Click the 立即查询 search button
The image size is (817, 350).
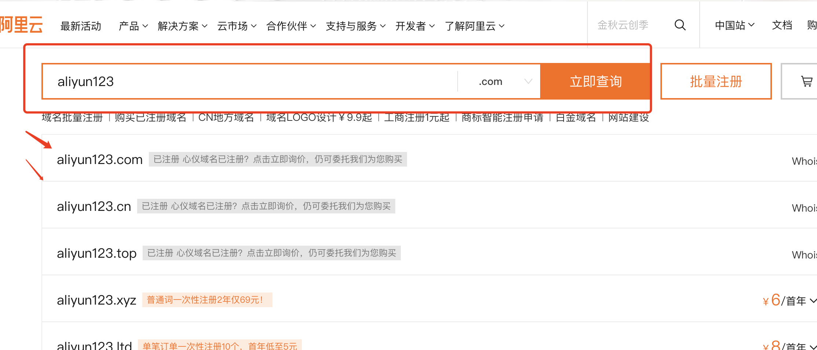tap(595, 81)
